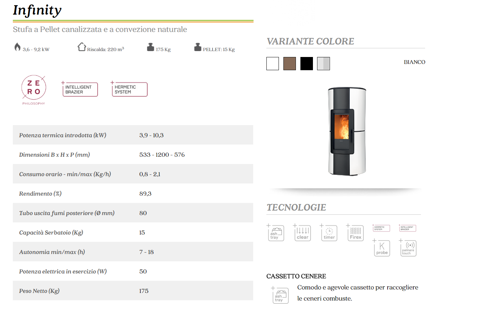Choose the brown color variant

point(290,64)
